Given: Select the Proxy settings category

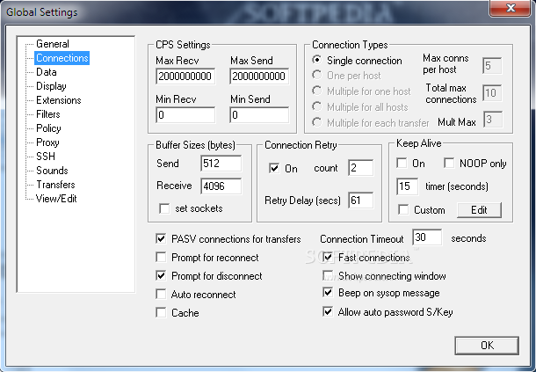Looking at the screenshot, I should point(47,142).
